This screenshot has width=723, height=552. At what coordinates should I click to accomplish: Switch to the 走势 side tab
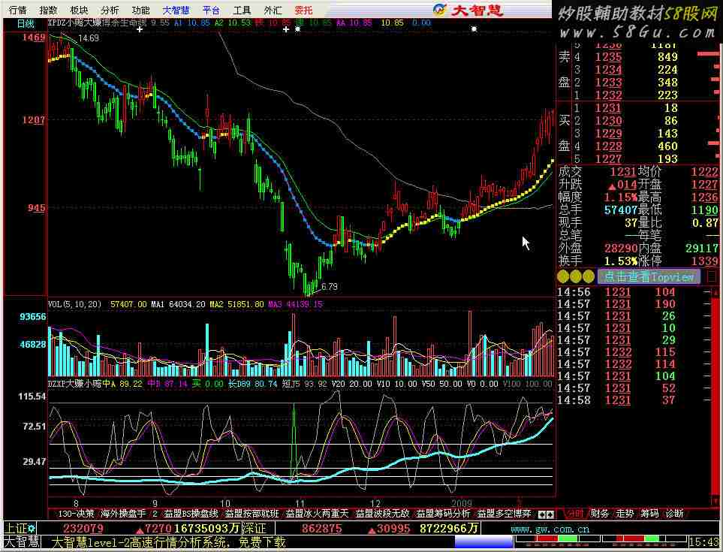625,513
